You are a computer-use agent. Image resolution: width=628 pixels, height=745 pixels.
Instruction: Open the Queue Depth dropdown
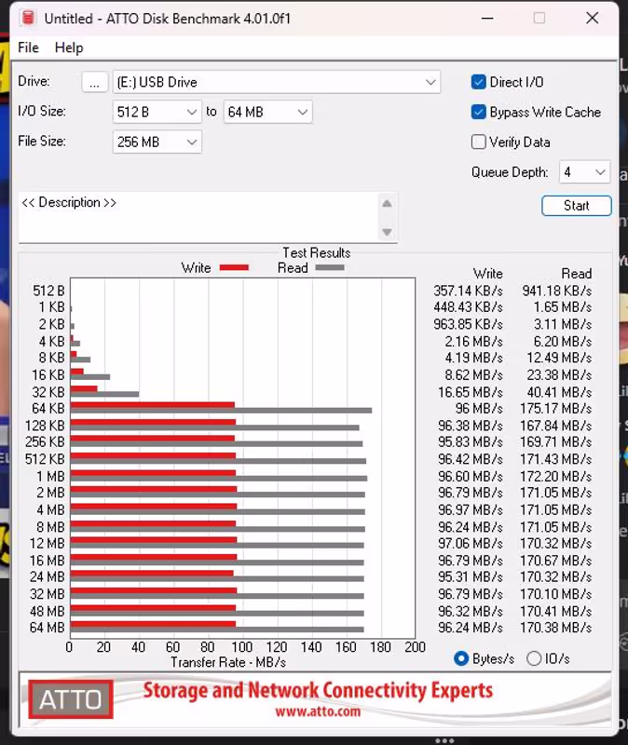click(584, 172)
